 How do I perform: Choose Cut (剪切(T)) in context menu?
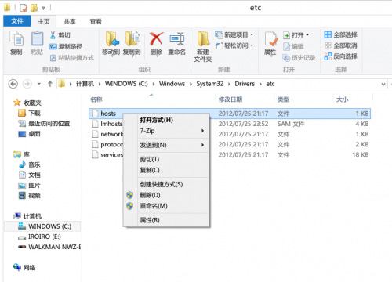[167, 159]
